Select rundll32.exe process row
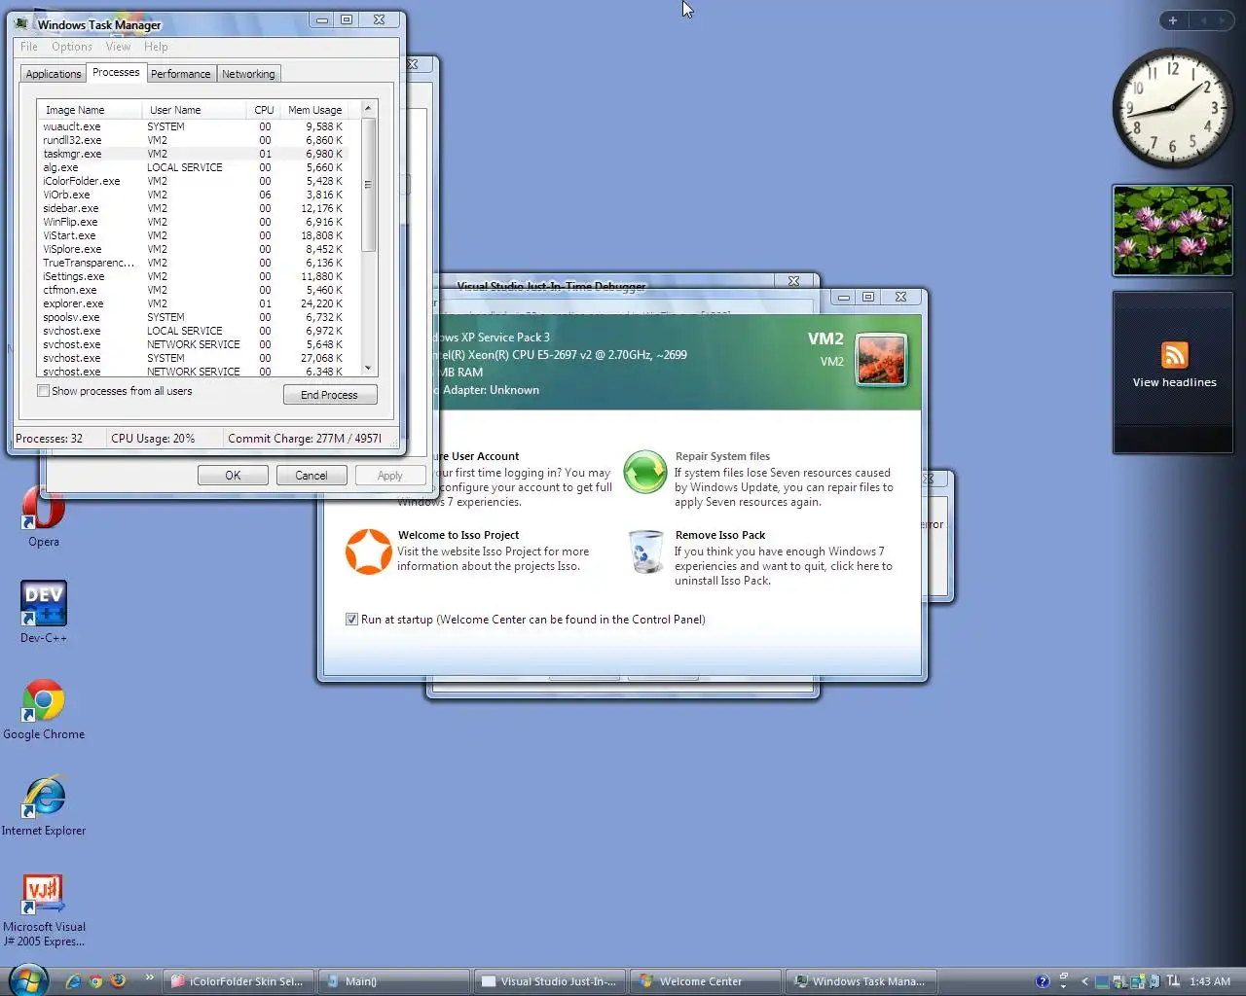The width and height of the screenshot is (1246, 996). tap(193, 140)
